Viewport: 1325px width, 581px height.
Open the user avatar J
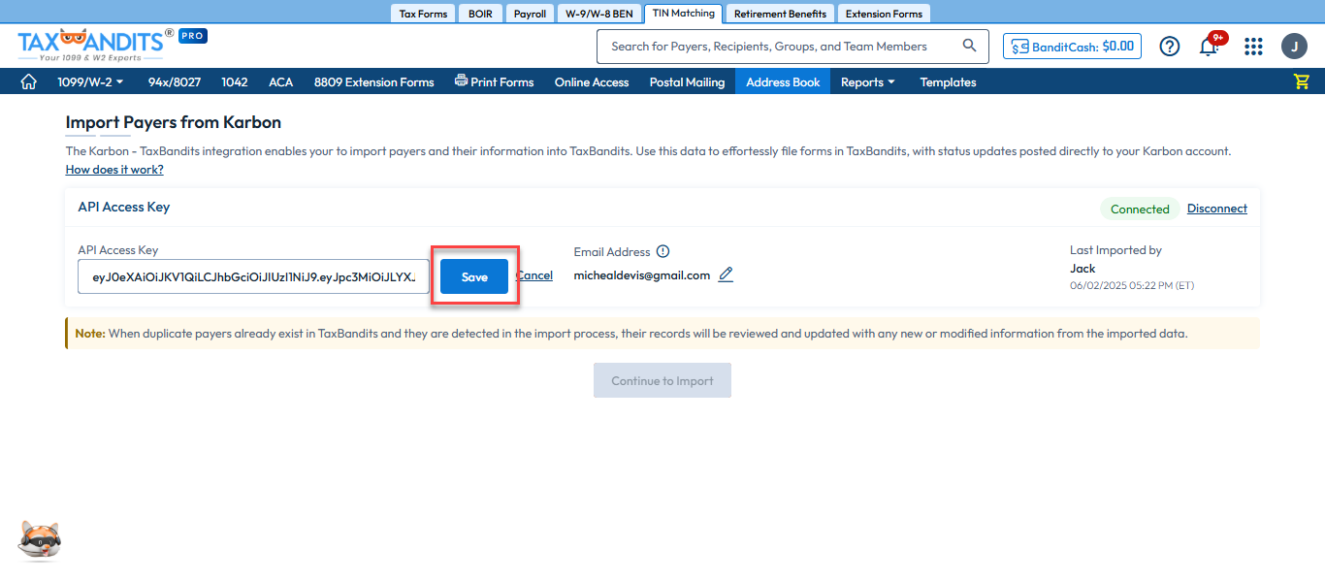(1294, 46)
